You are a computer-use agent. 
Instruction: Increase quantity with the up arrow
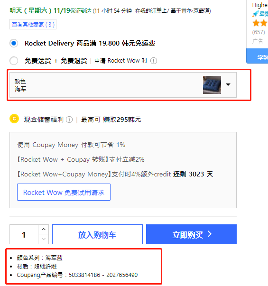[x=44, y=229]
